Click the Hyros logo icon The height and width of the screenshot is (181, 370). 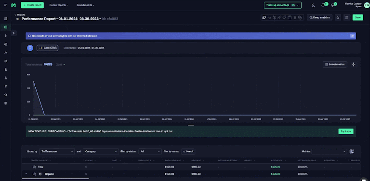tap(13, 5)
